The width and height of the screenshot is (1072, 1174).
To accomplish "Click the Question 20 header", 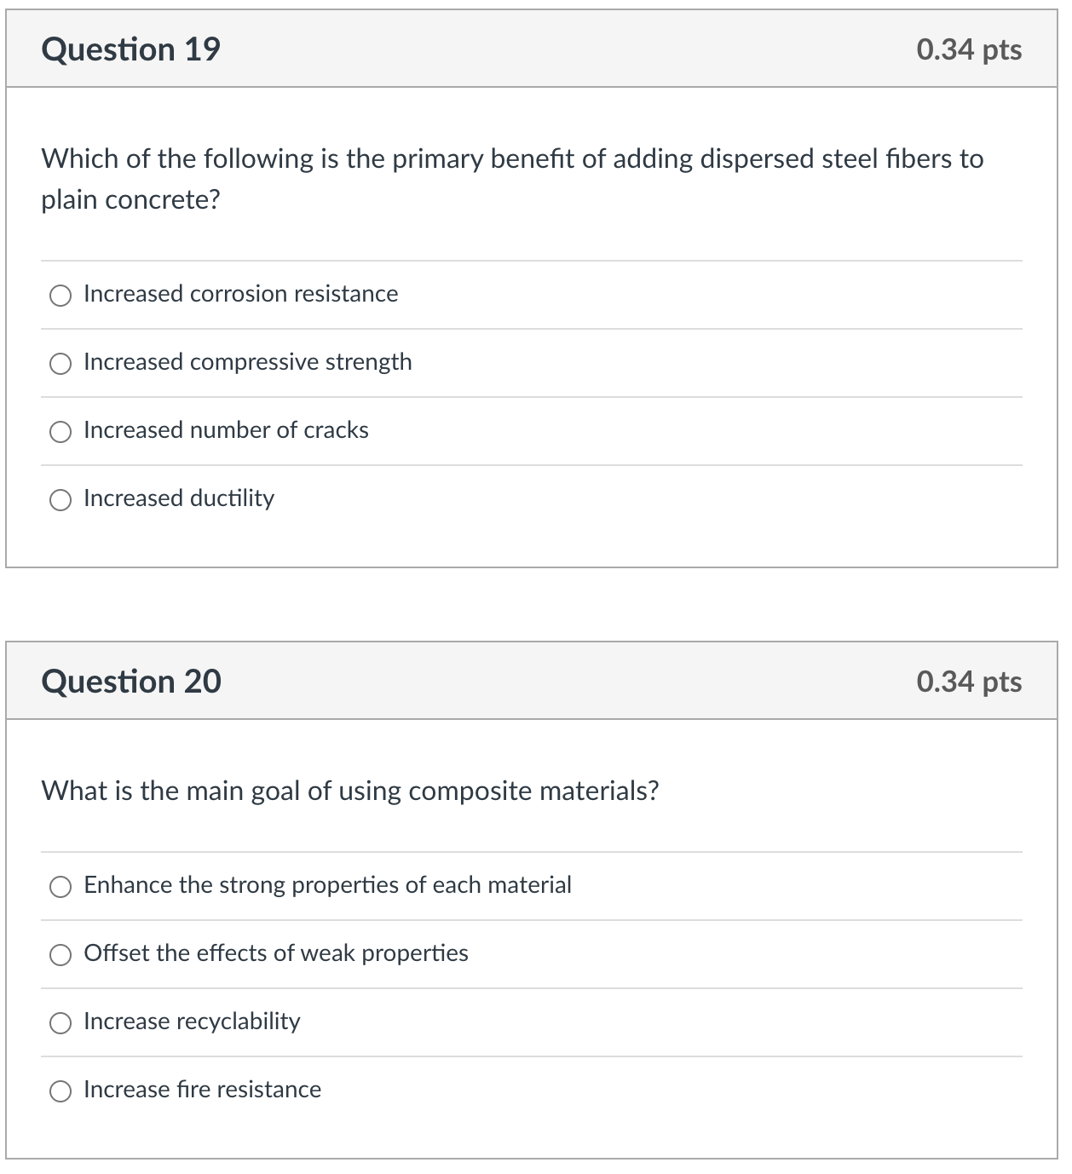I will coord(131,681).
